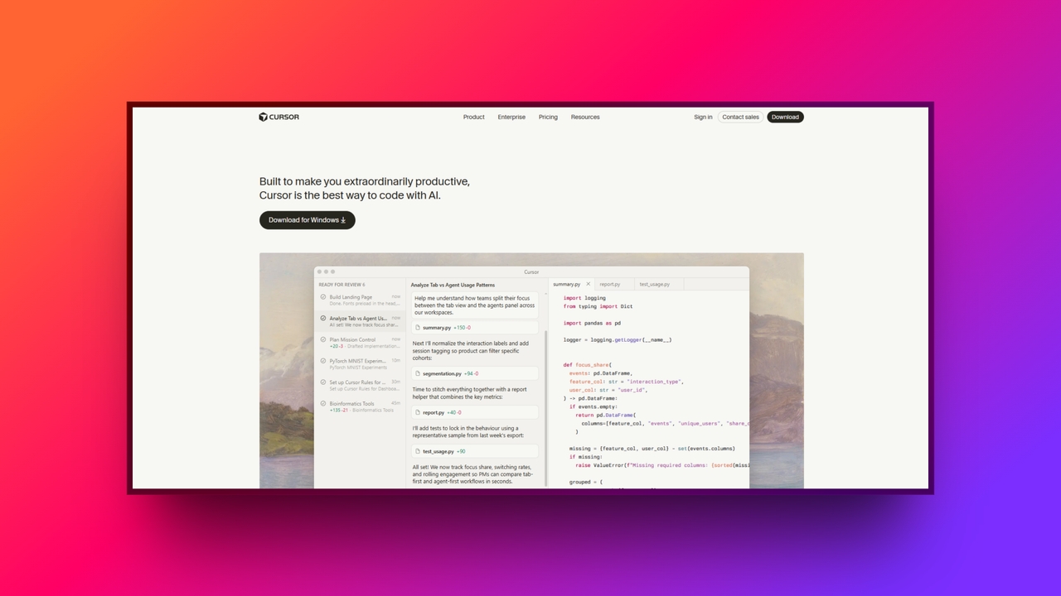Screen dimensions: 1061x596
Task: Click the file icon next to segmentation.py
Action: 418,373
